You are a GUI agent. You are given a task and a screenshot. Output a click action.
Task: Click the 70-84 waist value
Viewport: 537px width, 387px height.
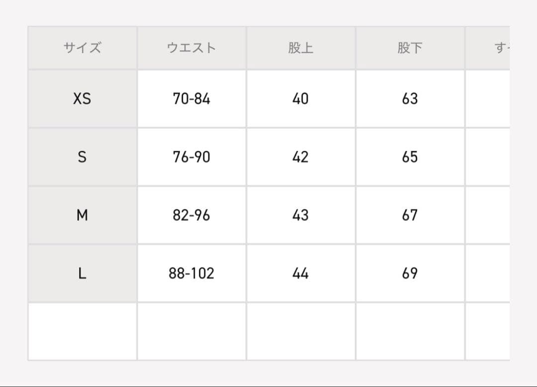[191, 99]
